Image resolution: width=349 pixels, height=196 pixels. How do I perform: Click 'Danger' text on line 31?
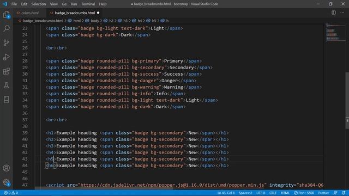coord(170,81)
